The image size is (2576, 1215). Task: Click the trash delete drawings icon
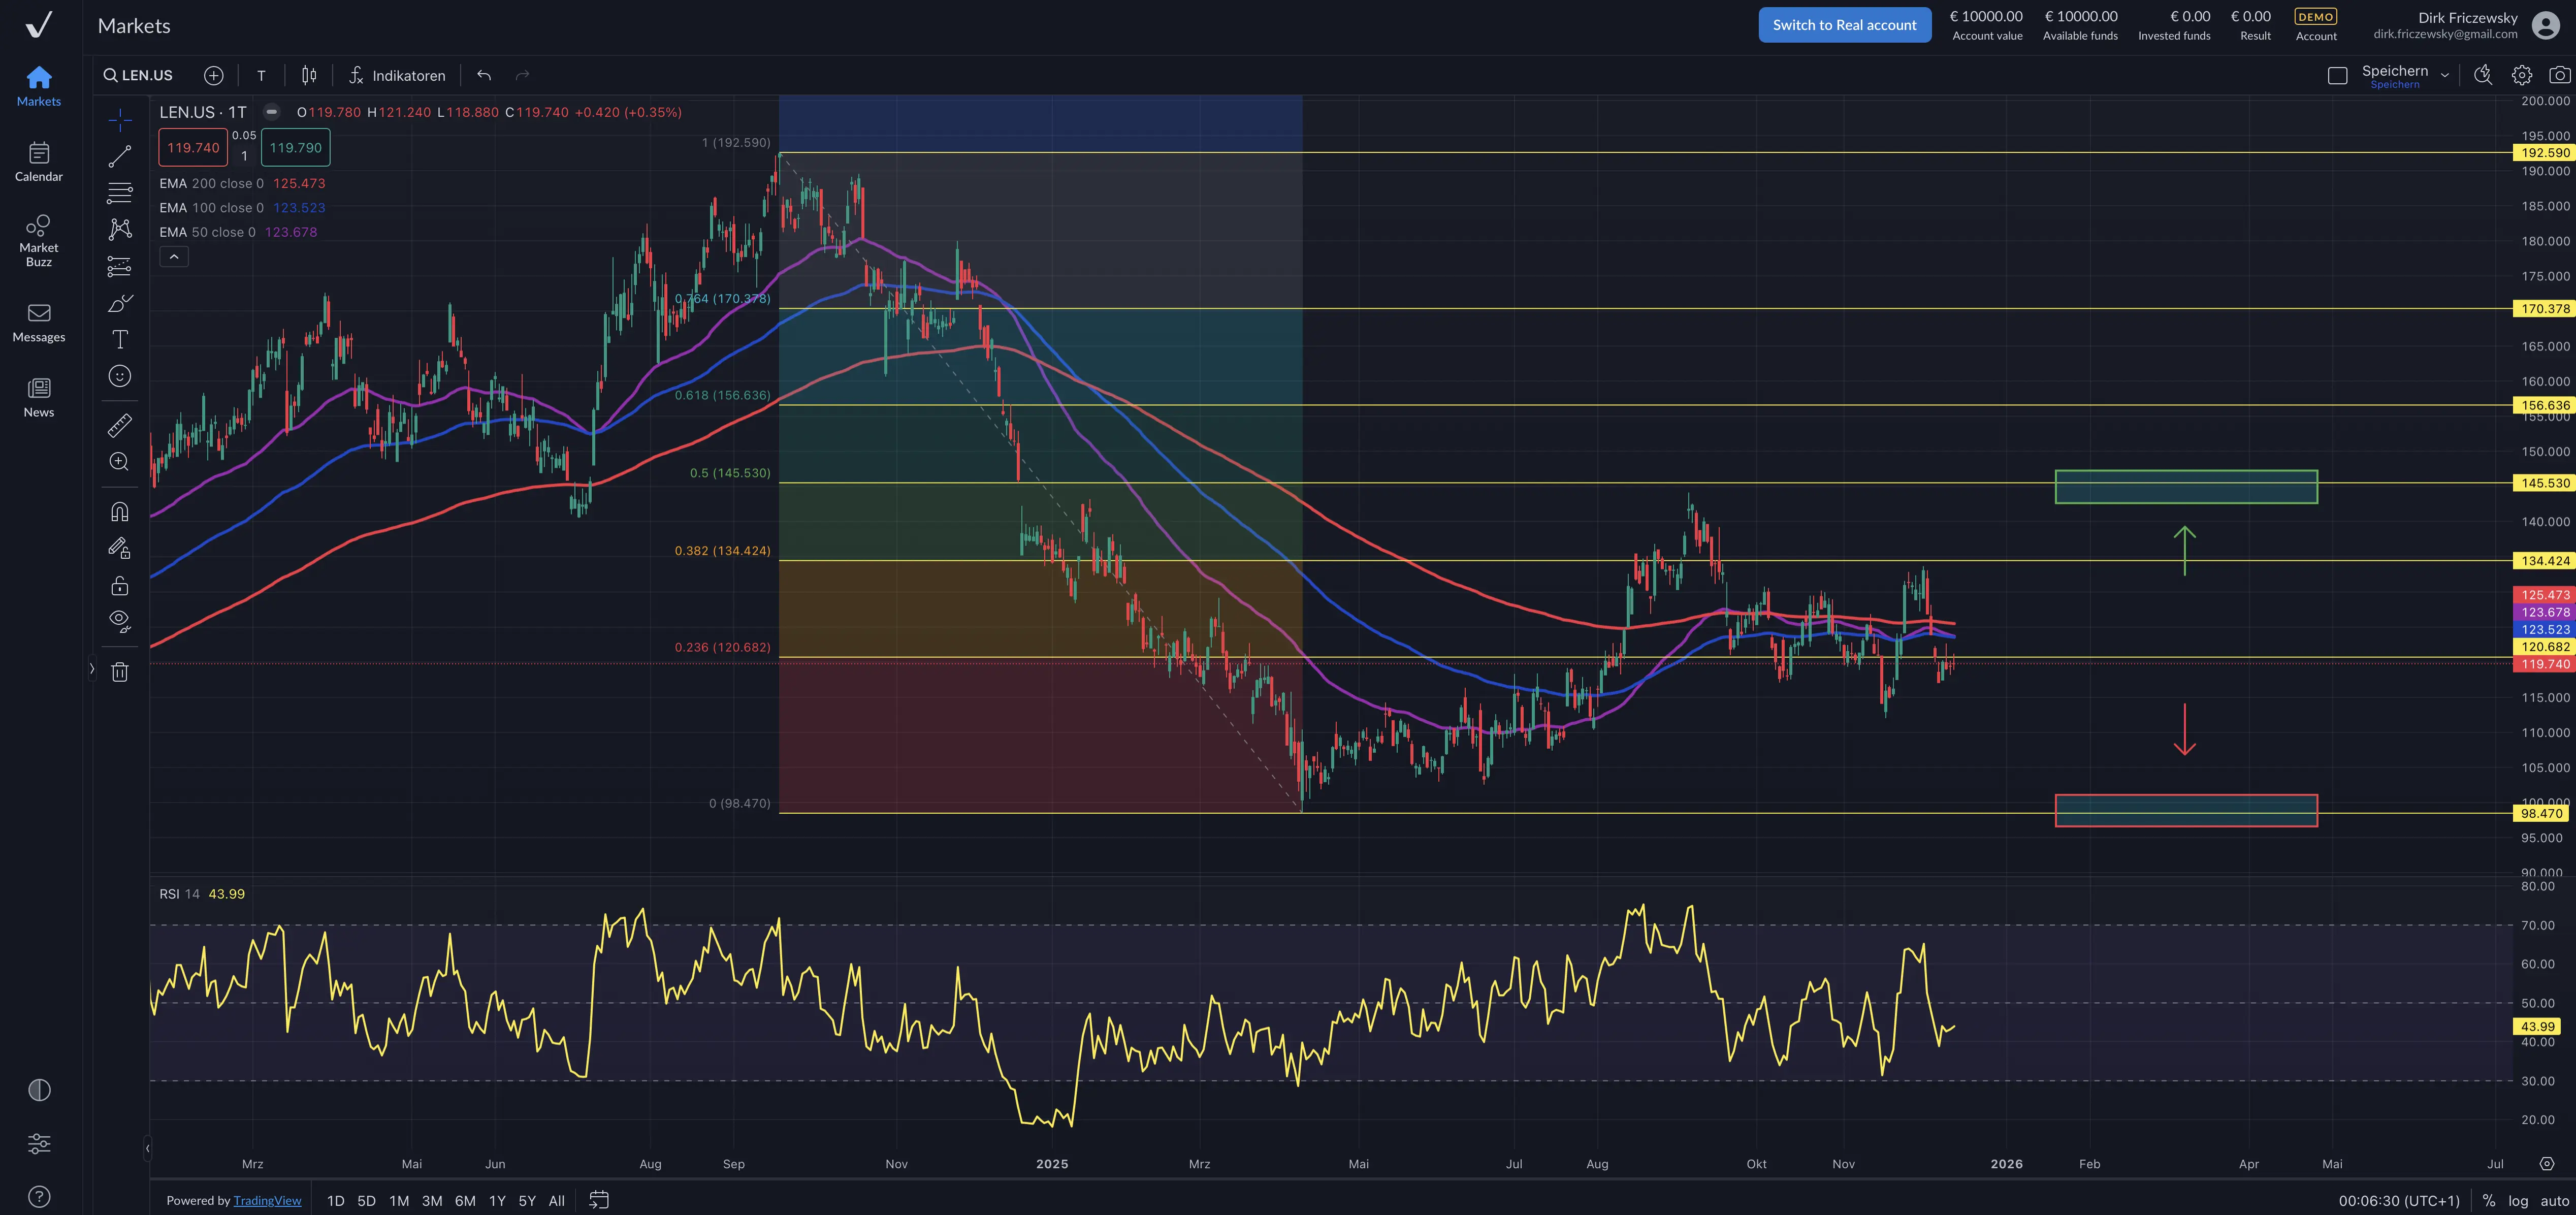120,672
